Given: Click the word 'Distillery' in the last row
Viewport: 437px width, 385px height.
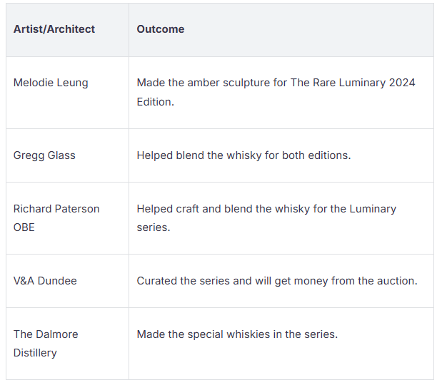Looking at the screenshot, I should click(35, 353).
